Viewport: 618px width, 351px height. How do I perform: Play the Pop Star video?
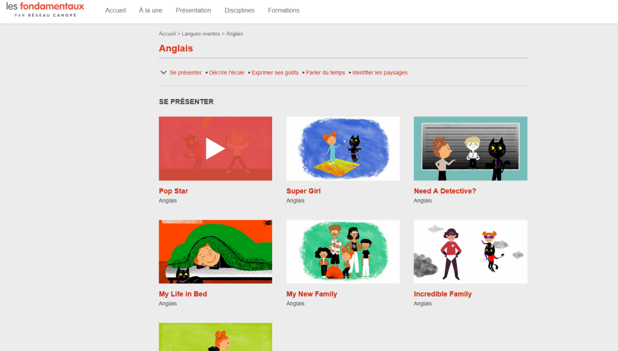click(x=215, y=148)
